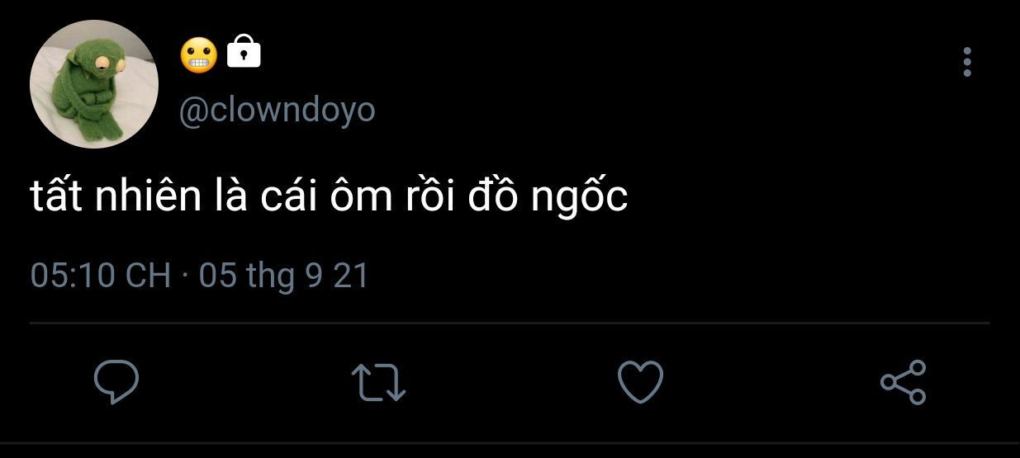Open the three-dot more options menu
The image size is (1020, 458).
point(967,62)
